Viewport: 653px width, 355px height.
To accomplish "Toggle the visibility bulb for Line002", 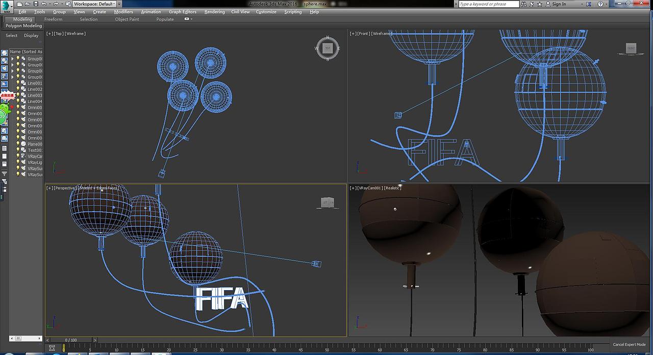I will tap(18, 89).
